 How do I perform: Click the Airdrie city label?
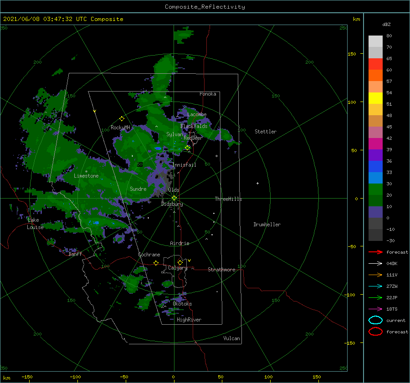[179, 243]
